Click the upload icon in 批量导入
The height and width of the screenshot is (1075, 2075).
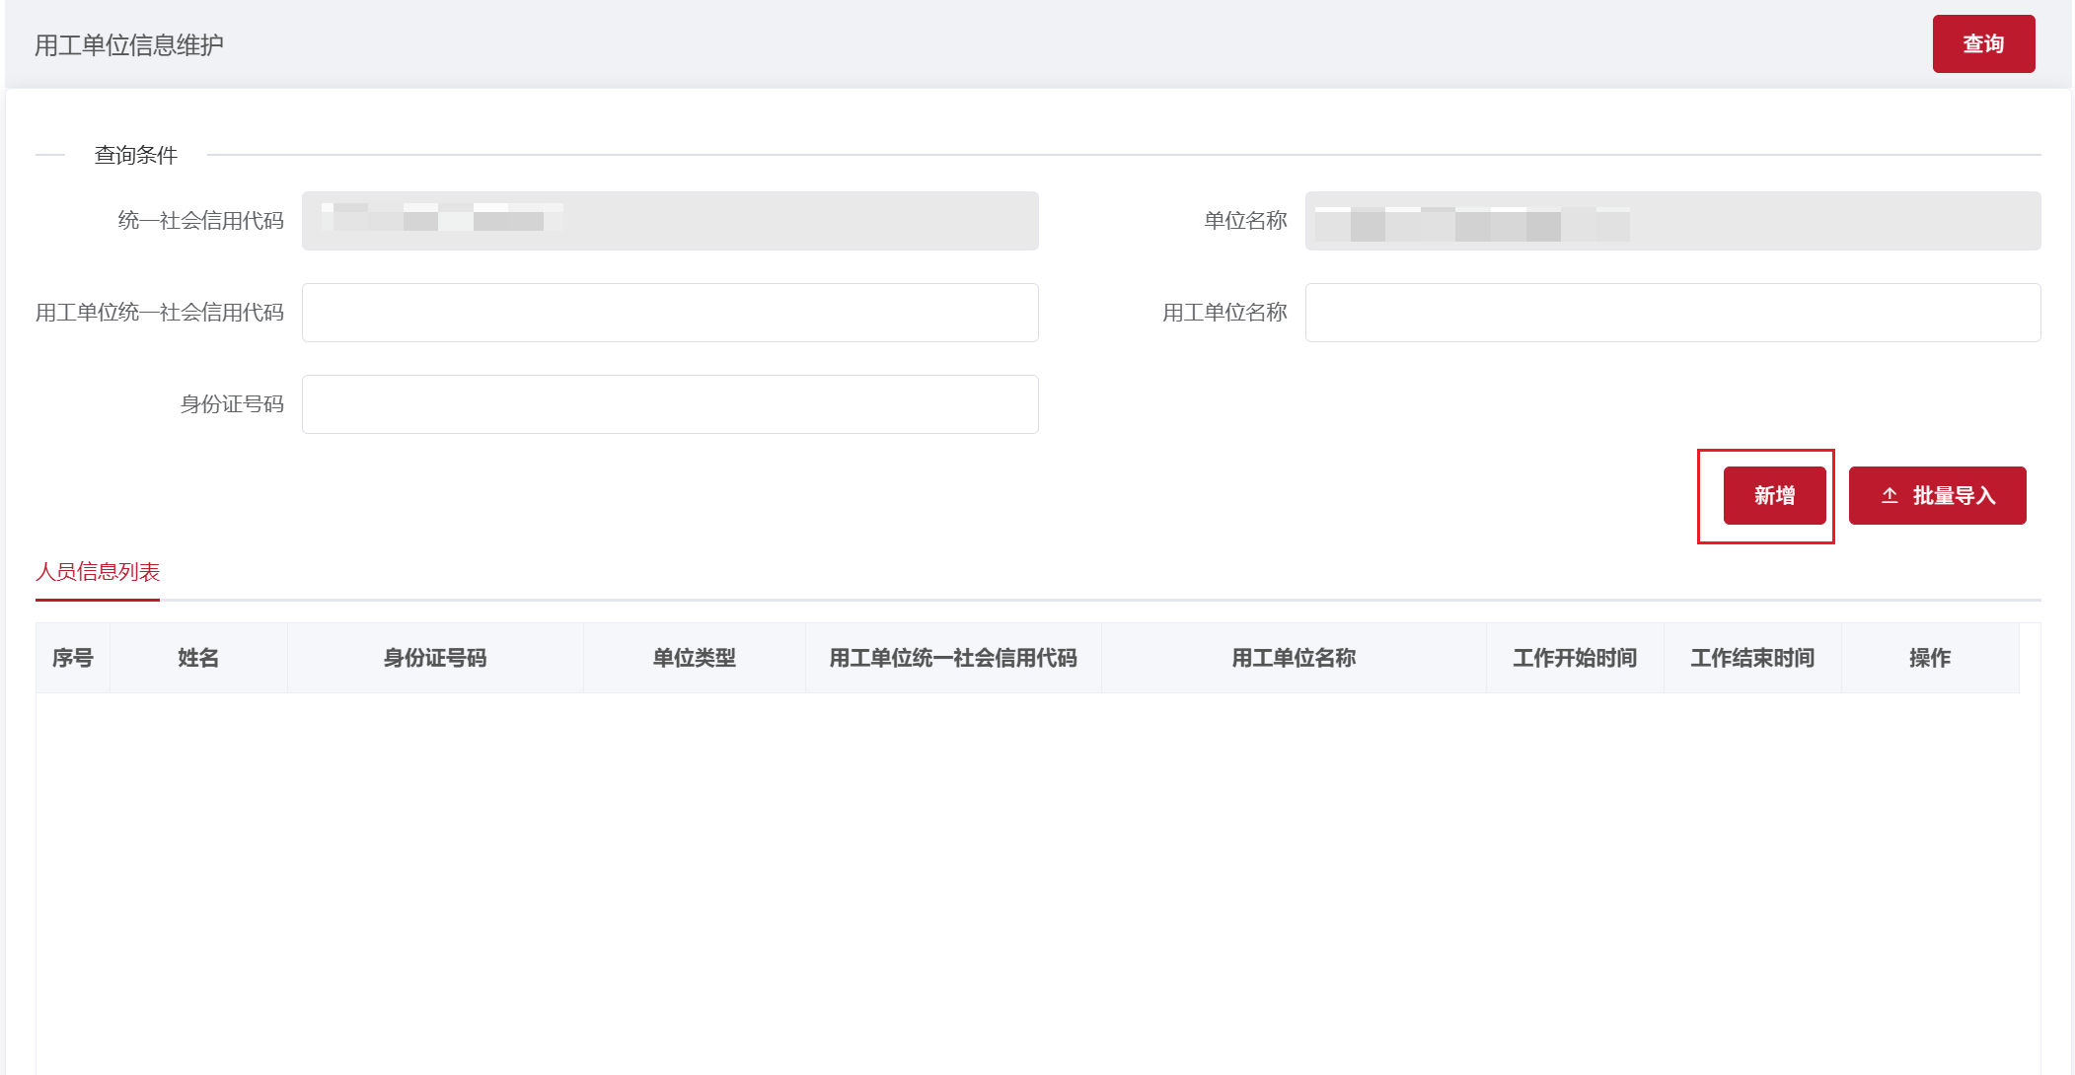[x=1890, y=496]
